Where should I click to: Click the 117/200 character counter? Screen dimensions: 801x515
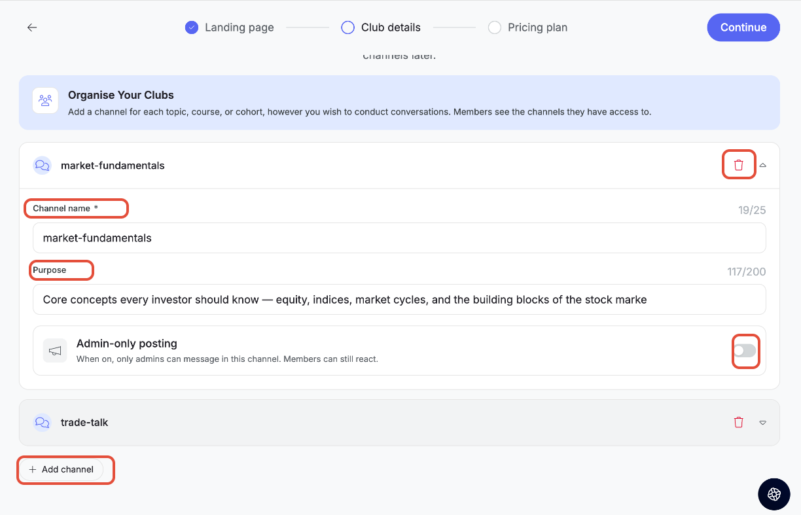click(x=747, y=272)
